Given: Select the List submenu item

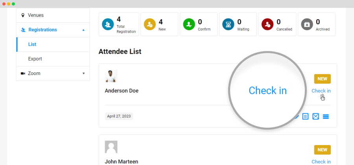Looking at the screenshot, I should coord(53,44).
